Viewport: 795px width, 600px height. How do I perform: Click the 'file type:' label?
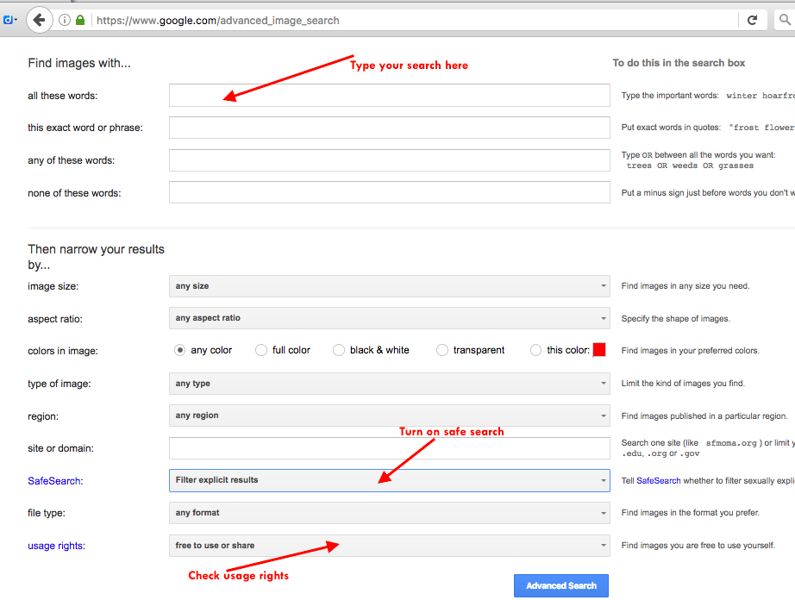(47, 513)
